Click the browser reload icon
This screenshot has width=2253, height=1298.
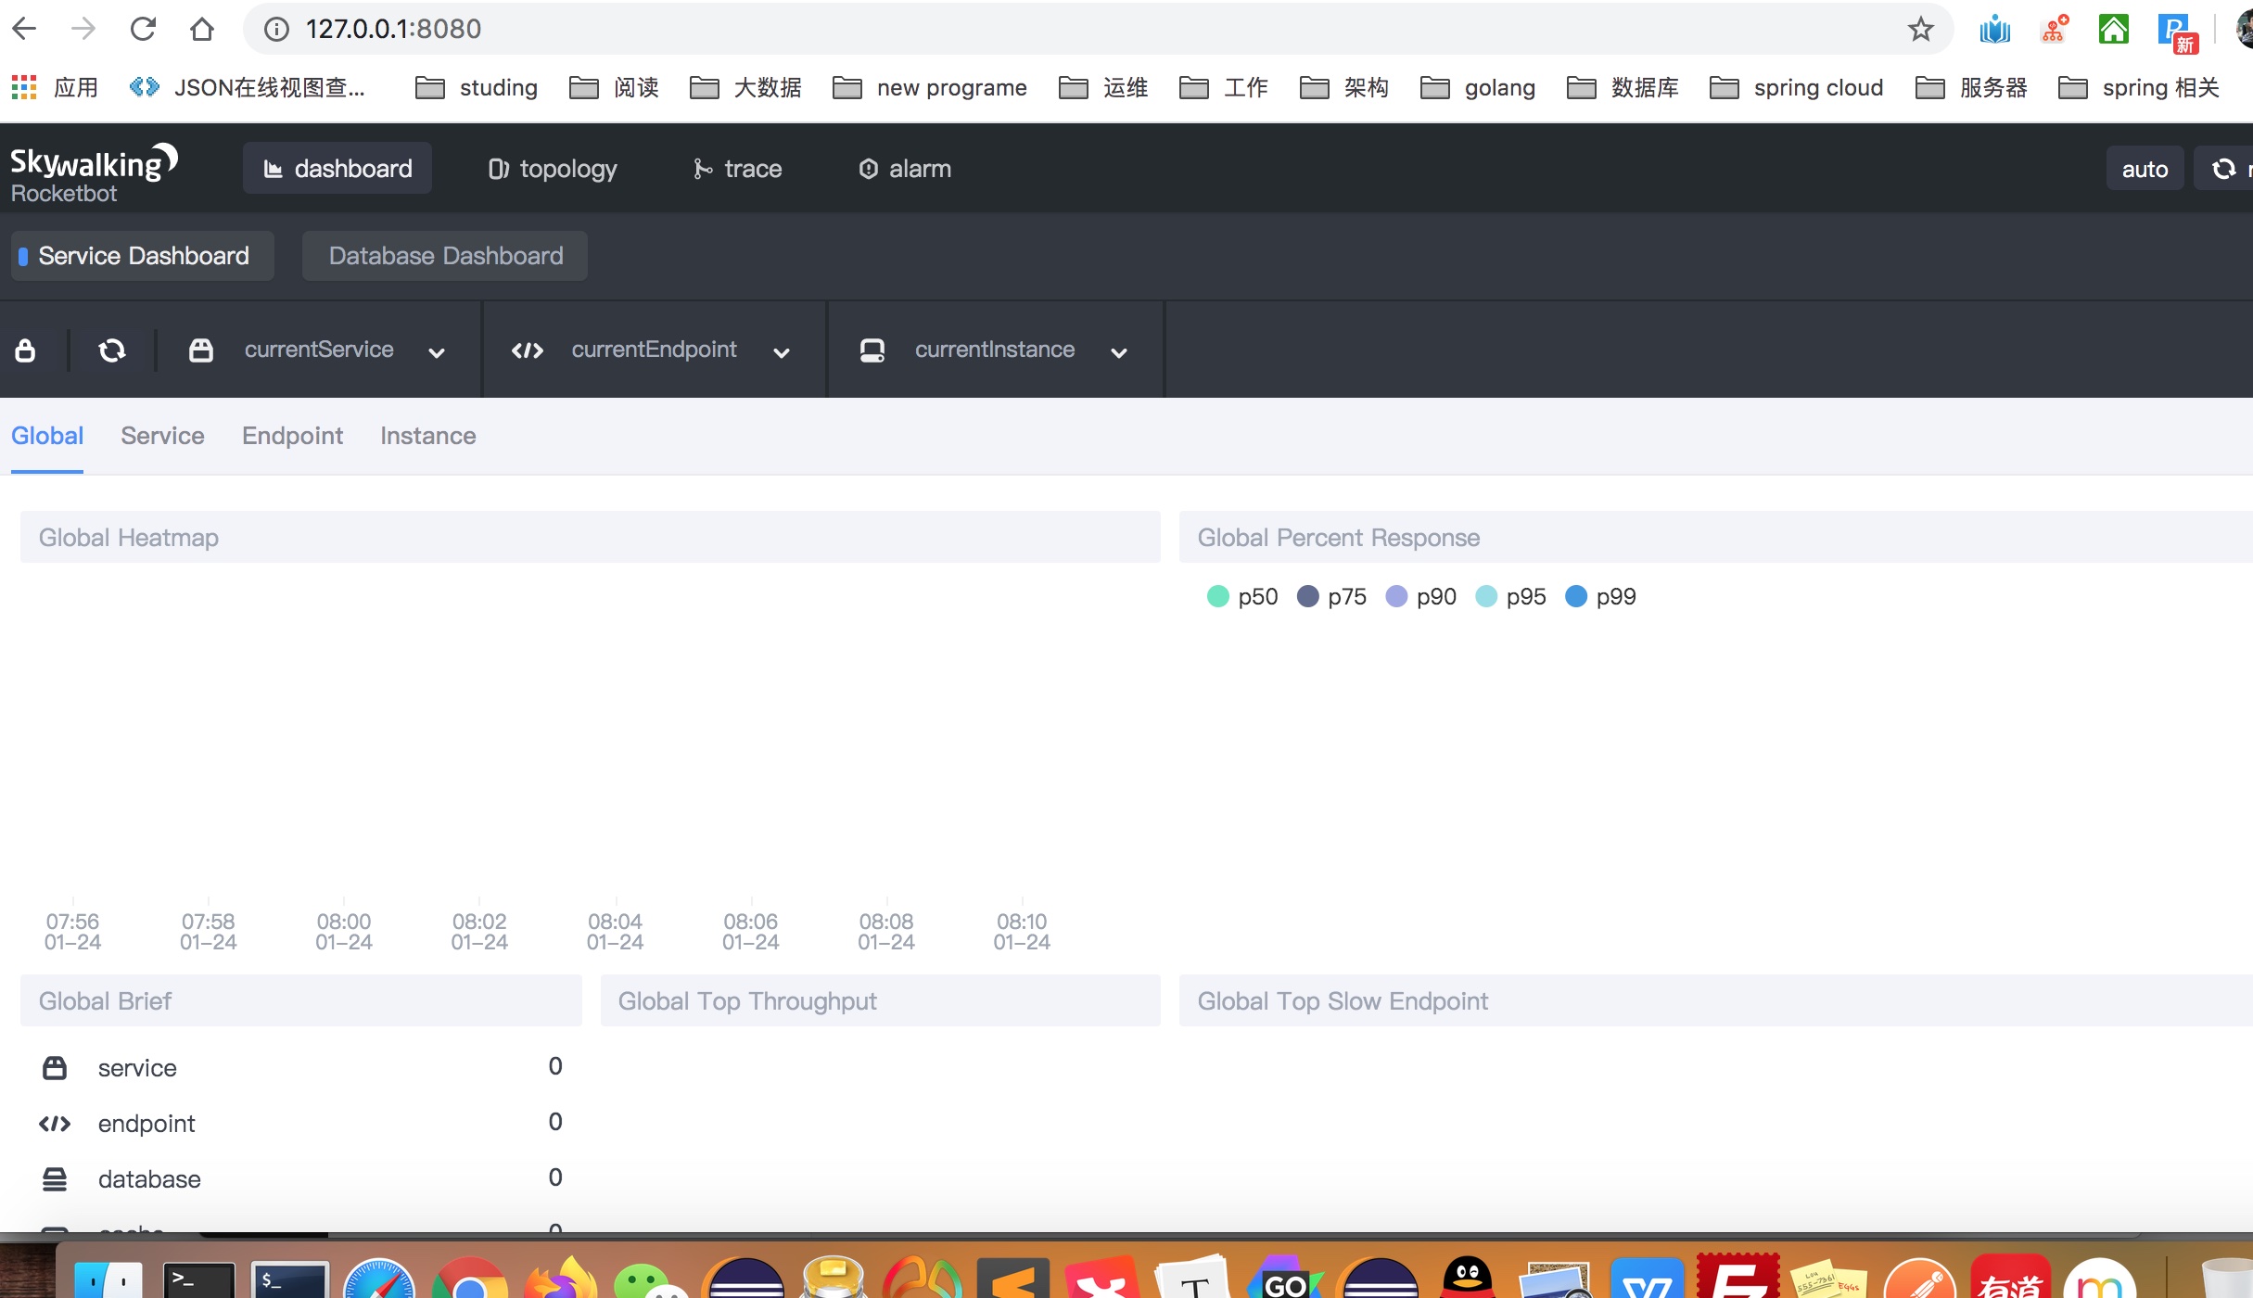coord(143,30)
